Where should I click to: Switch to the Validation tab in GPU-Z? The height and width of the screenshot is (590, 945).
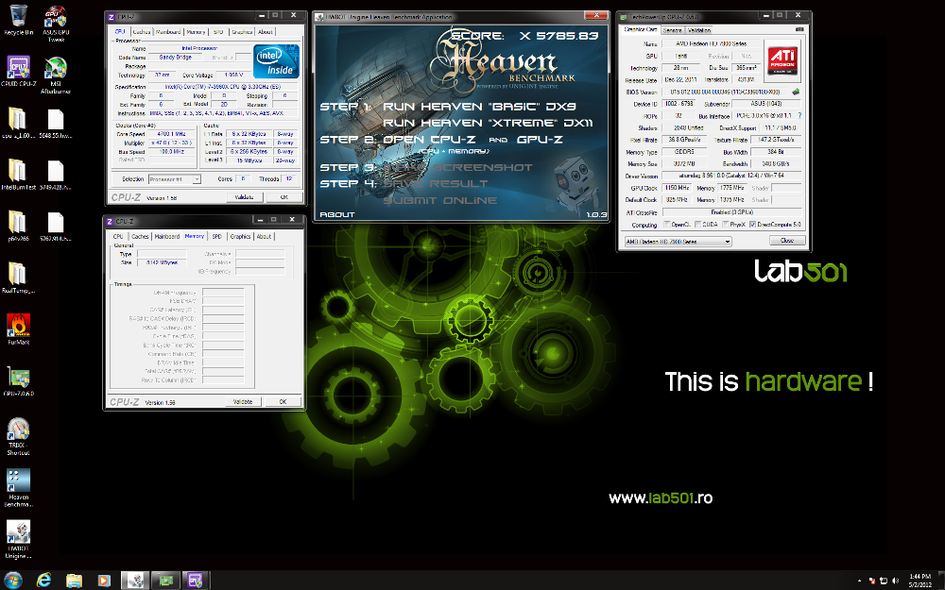[x=699, y=29]
